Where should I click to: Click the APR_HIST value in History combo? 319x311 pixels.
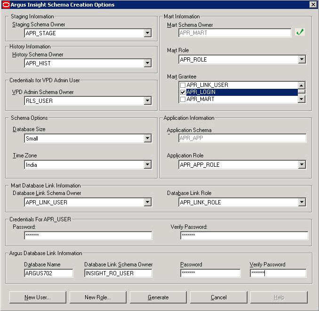(38, 63)
